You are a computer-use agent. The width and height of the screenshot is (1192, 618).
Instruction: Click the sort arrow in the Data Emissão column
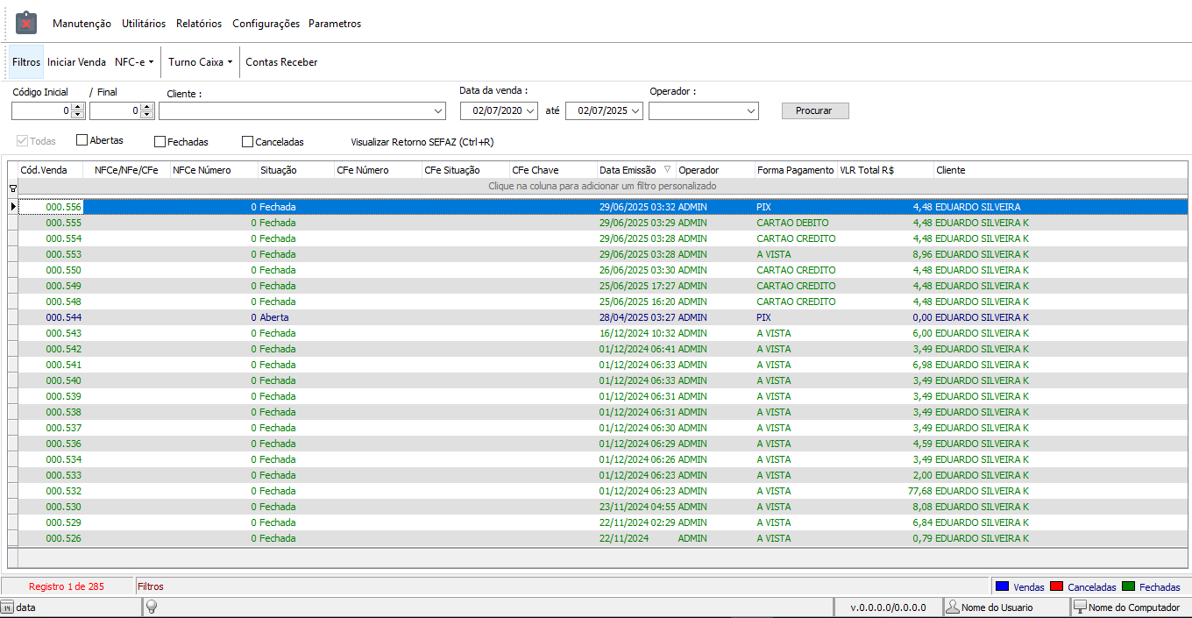[x=667, y=170]
